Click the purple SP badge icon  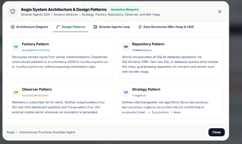coord(126,92)
